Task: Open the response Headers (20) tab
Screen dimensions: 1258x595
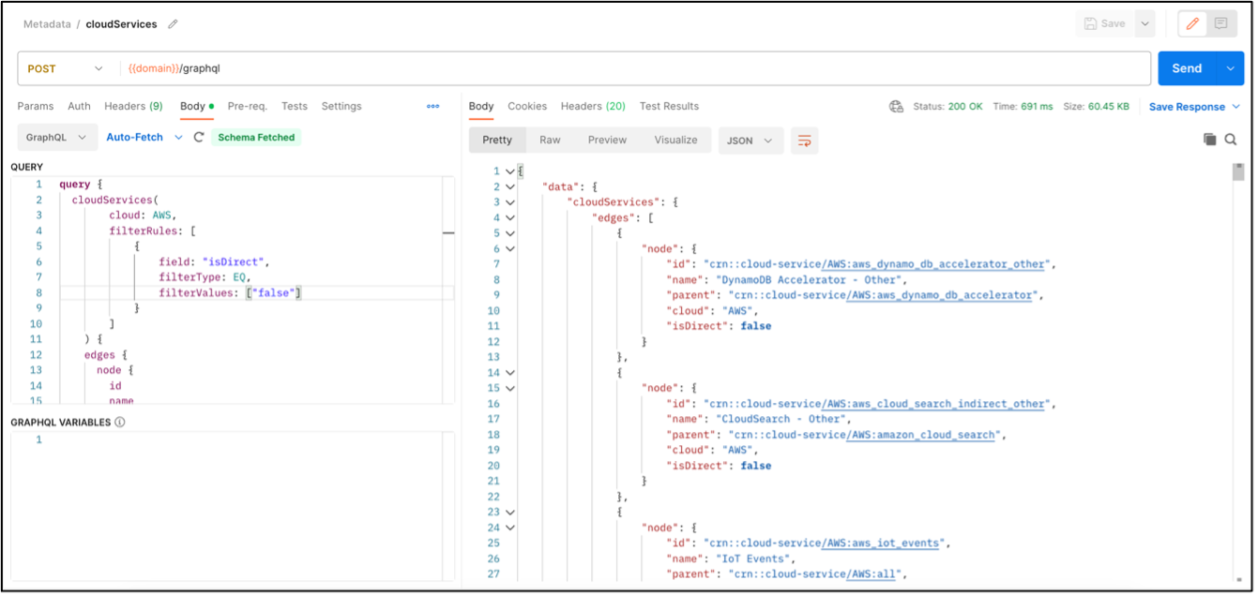Action: [593, 106]
